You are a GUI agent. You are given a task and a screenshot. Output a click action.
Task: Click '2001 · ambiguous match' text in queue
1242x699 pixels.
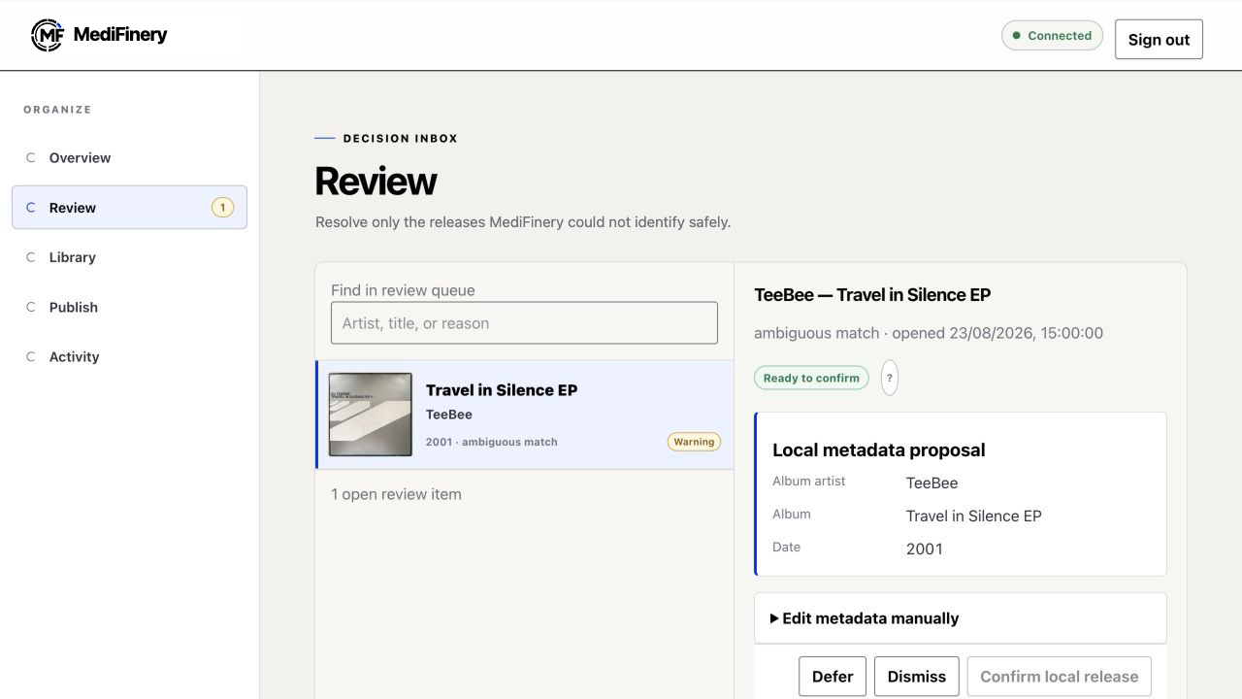[x=491, y=442]
